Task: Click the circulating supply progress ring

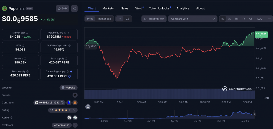Action: tap(70, 76)
